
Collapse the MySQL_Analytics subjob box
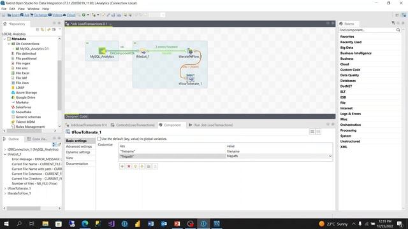(87, 43)
